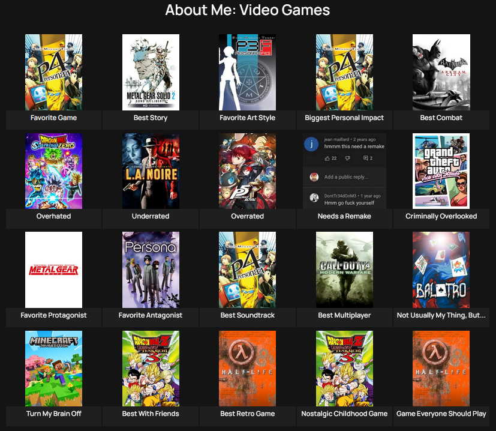Select Persona 4 cover above Best Soundtrack
Image resolution: width=496 pixels, height=431 pixels.
click(247, 270)
